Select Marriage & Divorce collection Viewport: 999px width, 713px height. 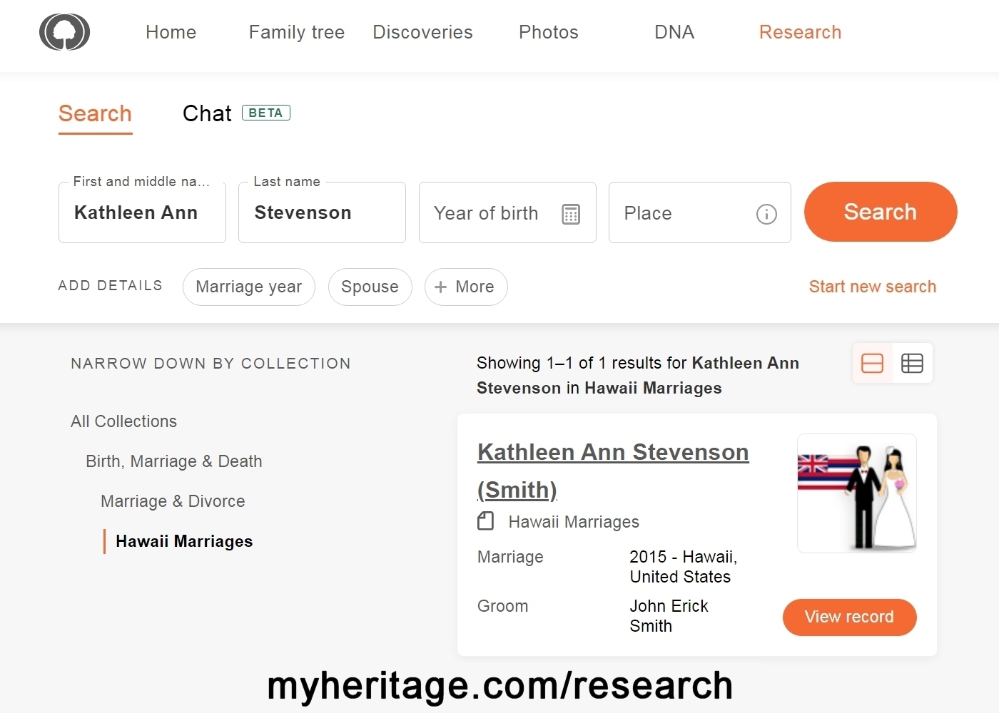tap(173, 501)
